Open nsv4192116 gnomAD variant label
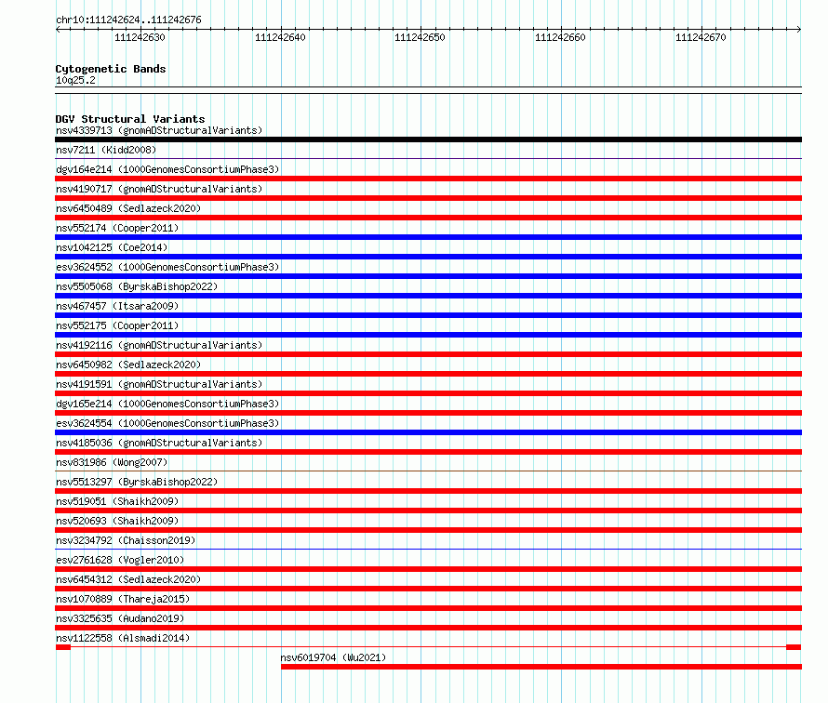 coord(159,345)
